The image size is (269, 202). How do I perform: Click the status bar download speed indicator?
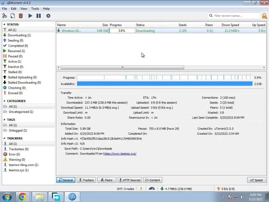click(x=176, y=189)
